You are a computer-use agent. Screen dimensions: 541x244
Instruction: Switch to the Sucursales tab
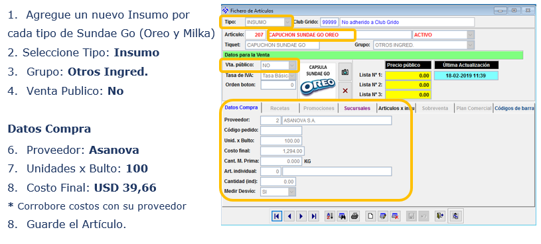357,108
